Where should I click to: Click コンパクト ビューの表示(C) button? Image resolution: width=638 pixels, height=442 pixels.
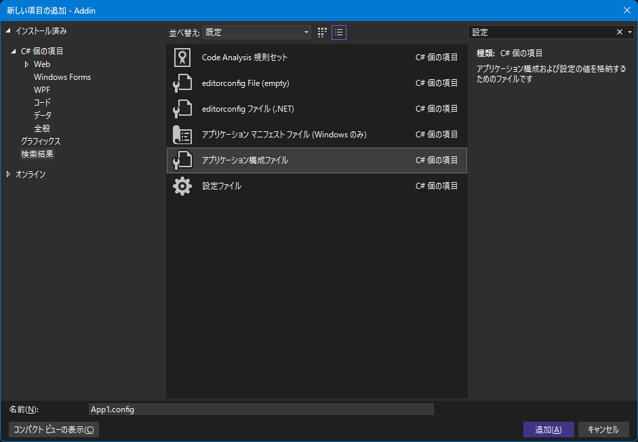pos(54,429)
